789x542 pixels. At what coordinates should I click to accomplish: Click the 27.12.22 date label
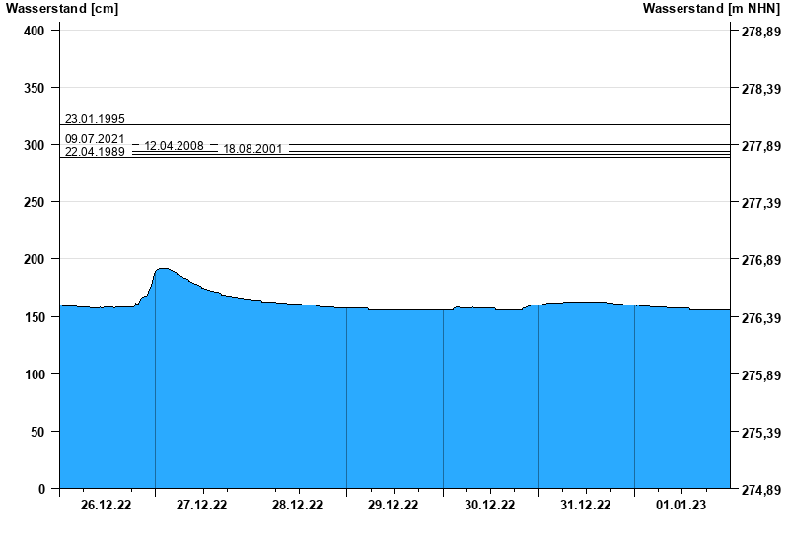[x=202, y=506]
